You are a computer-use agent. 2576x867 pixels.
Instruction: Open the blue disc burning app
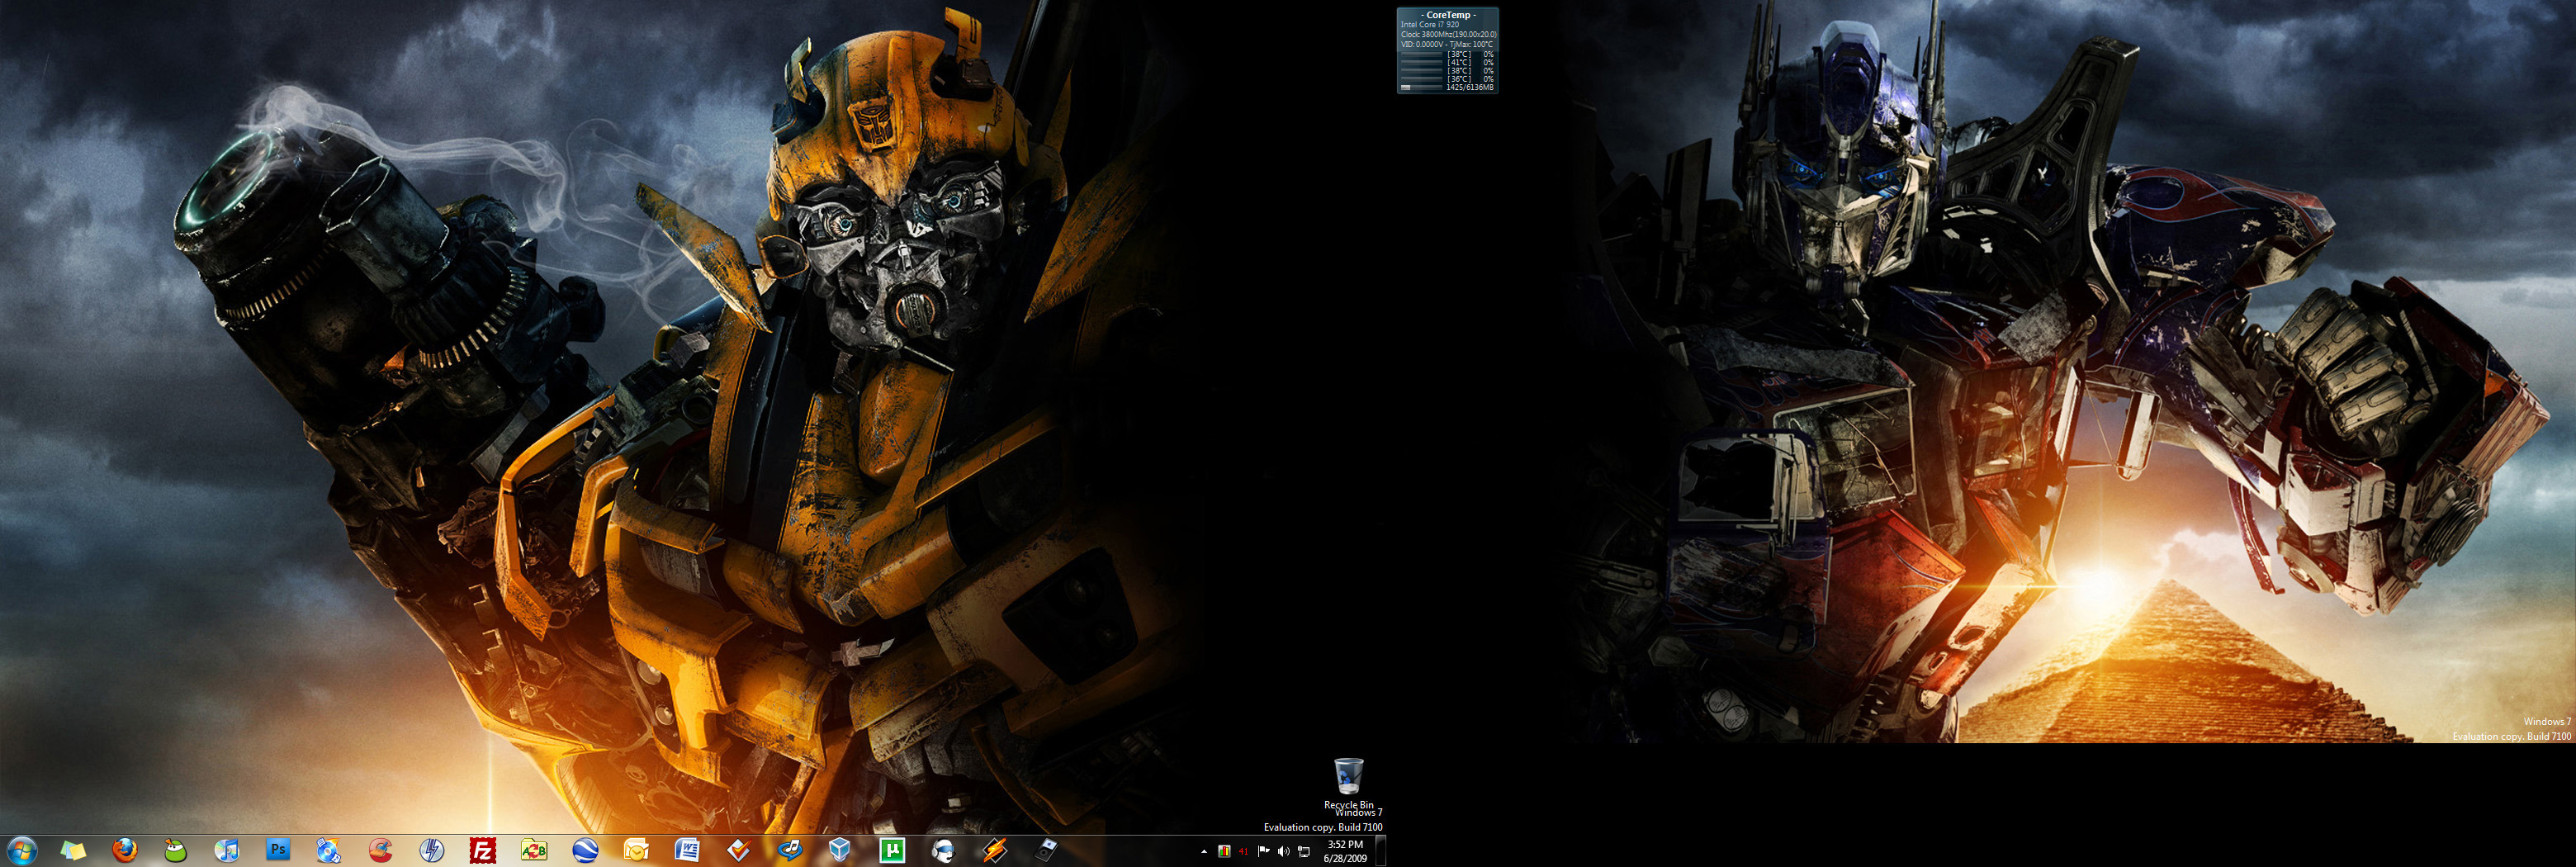[329, 851]
